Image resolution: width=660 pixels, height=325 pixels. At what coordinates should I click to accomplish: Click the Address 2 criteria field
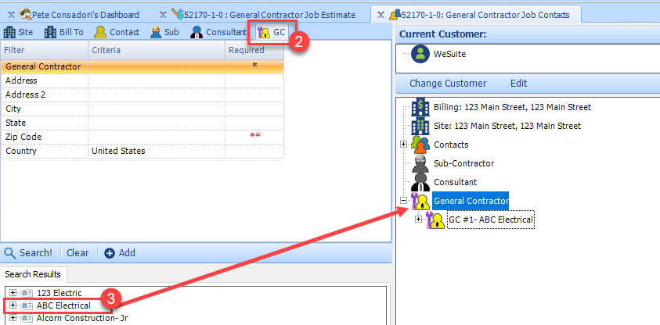coord(157,95)
